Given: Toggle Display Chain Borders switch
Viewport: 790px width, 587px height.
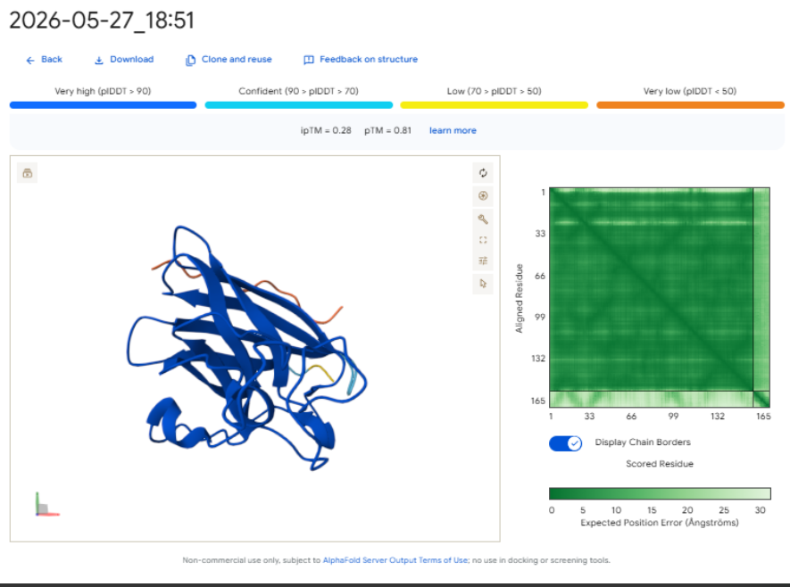Looking at the screenshot, I should [565, 443].
